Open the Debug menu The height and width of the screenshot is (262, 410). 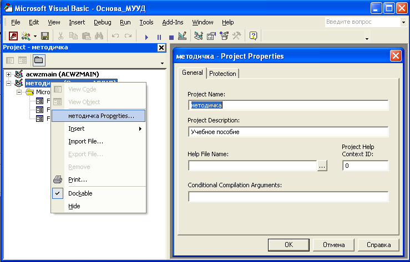coord(103,23)
